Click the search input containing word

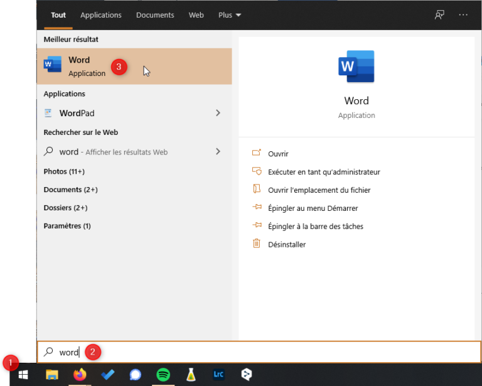point(259,352)
